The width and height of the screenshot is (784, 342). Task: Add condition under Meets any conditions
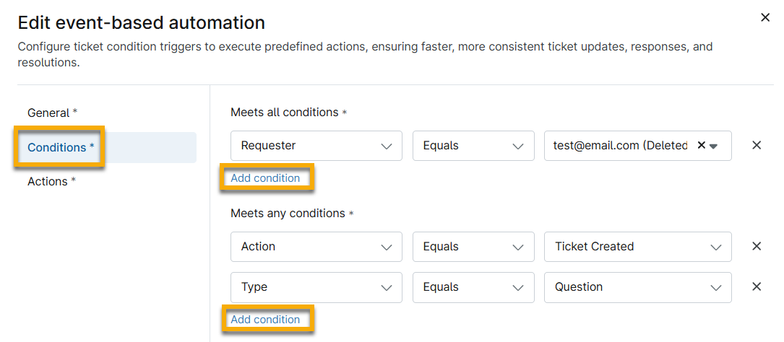[265, 320]
